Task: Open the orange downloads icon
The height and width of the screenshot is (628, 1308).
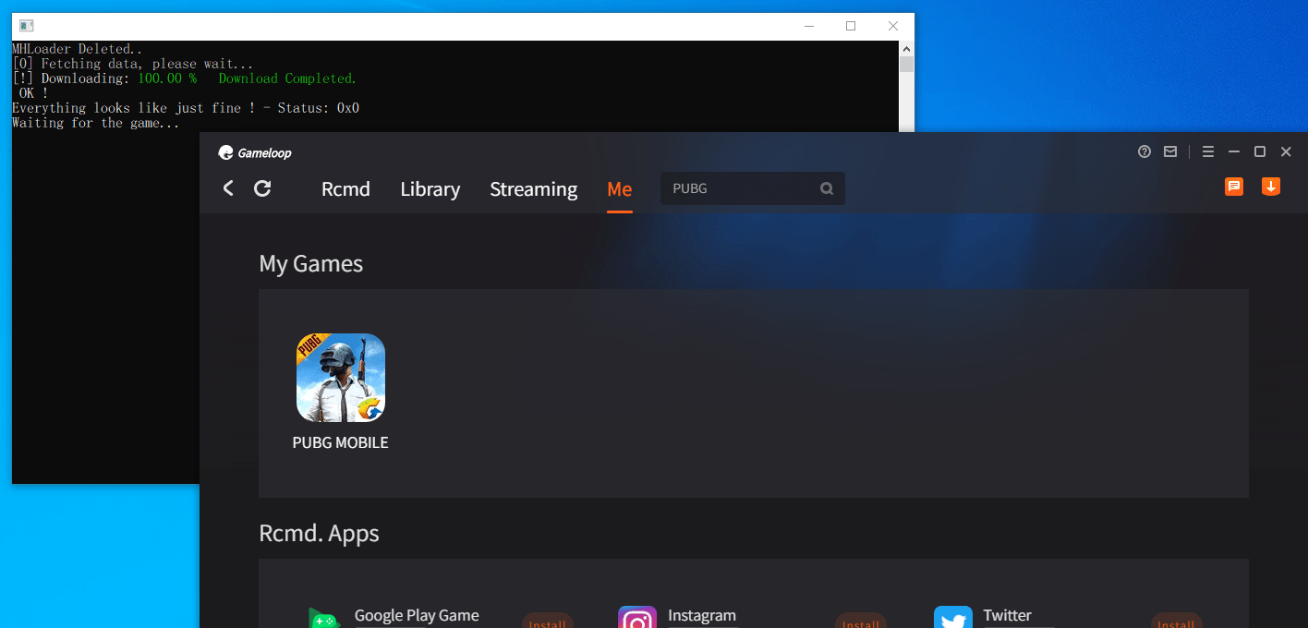Action: coord(1271,187)
